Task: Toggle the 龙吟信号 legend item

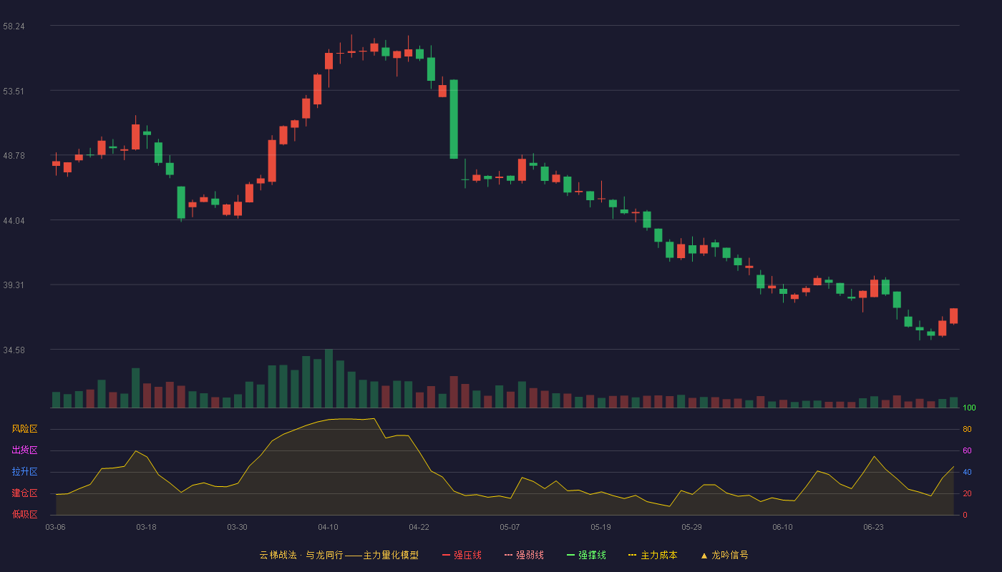Action: 724,555
